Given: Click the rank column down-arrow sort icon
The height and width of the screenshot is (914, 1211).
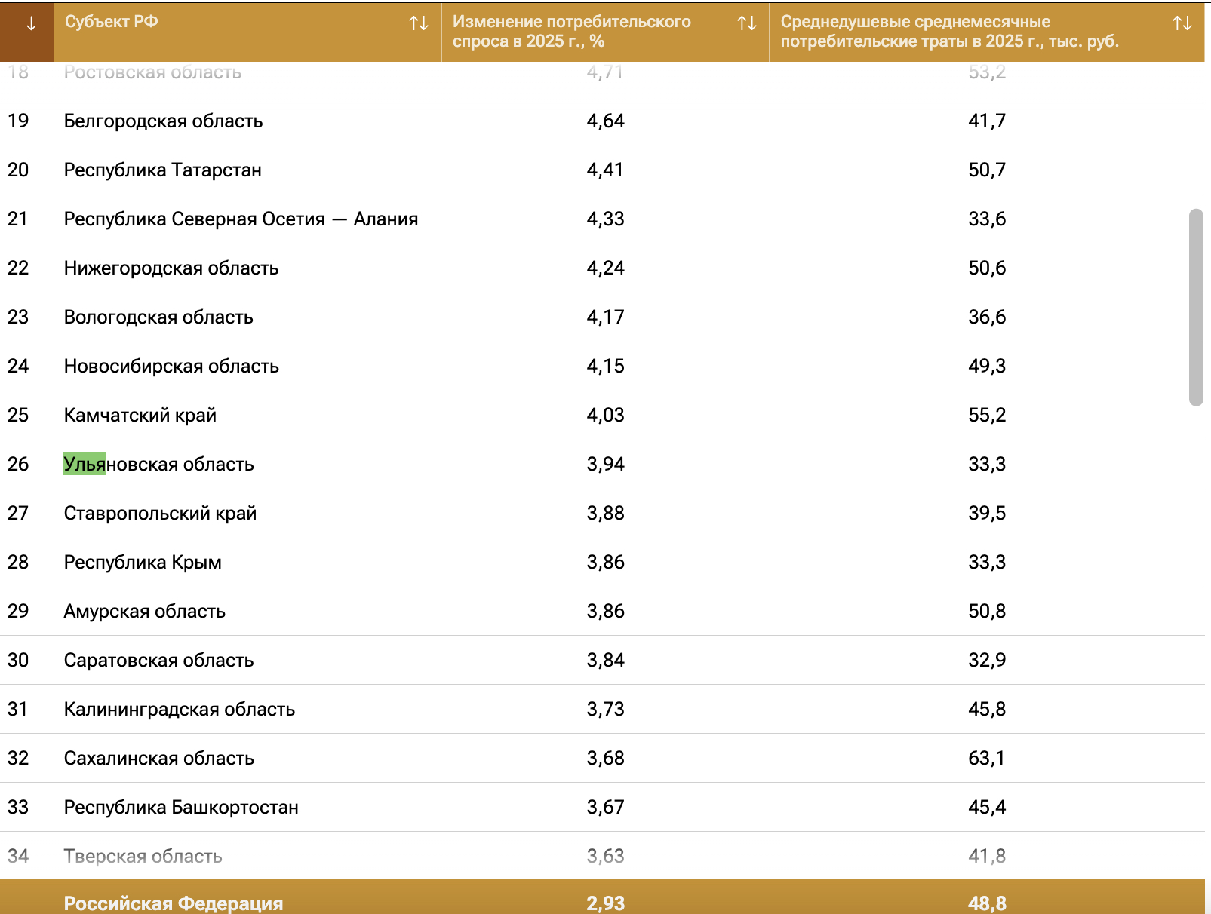Looking at the screenshot, I should tap(30, 24).
